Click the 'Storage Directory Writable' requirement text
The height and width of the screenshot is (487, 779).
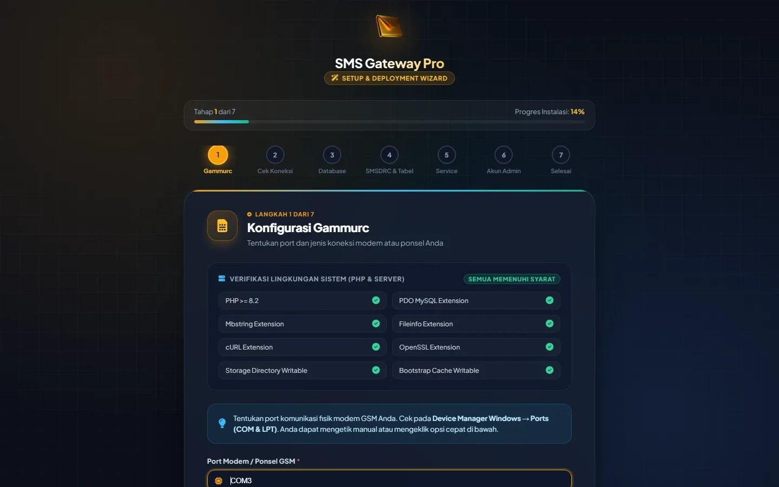[x=266, y=371]
